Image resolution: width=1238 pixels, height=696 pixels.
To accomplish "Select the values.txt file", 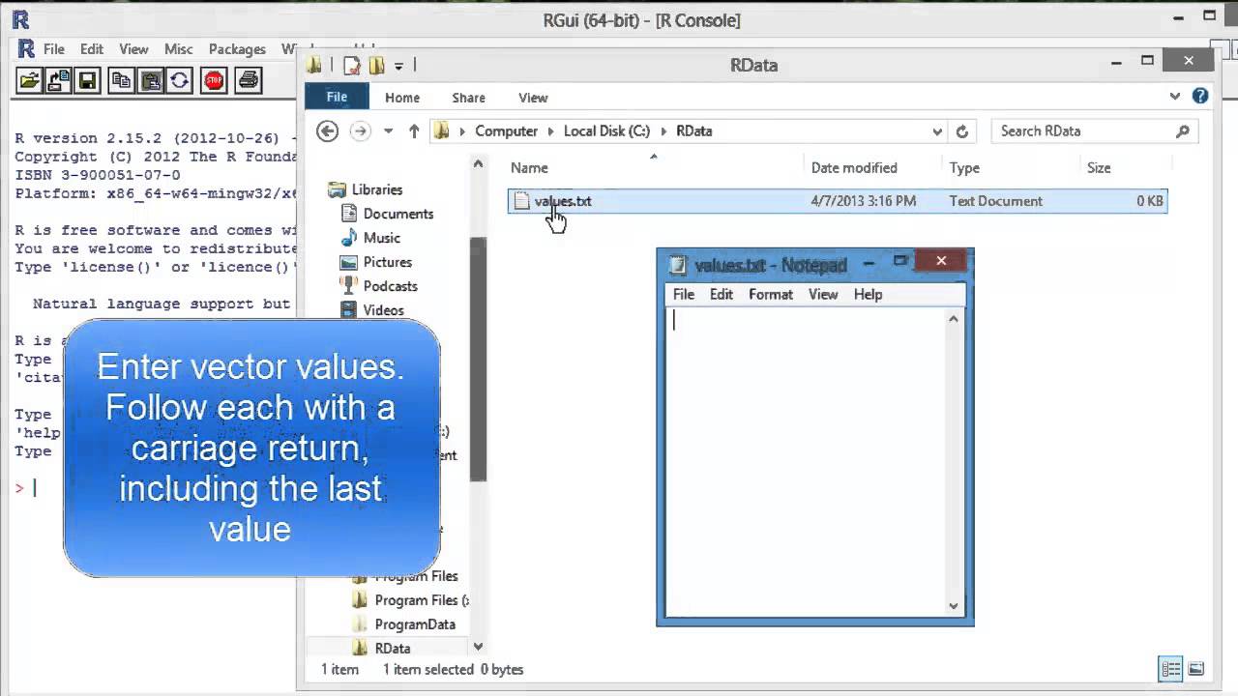I will 838,201.
